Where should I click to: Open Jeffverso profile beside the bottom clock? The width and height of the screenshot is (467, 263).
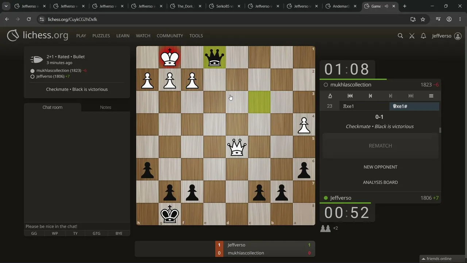341,198
